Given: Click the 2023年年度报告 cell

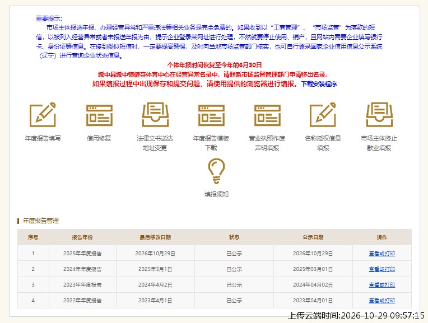Looking at the screenshot, I should coord(82,285).
